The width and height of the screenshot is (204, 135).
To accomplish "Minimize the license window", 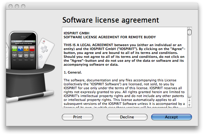I will (17, 6).
